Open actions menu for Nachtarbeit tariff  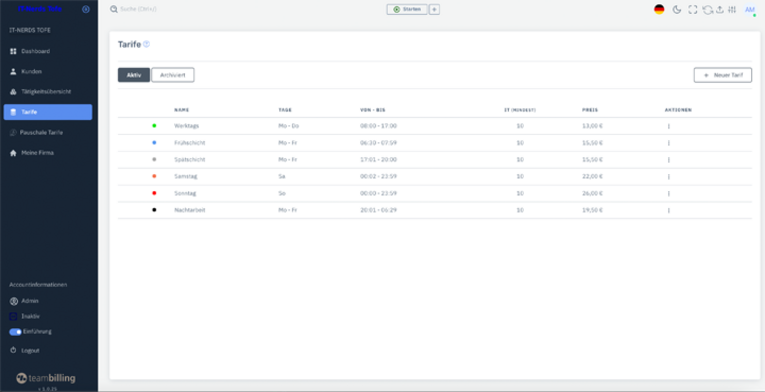click(x=669, y=210)
